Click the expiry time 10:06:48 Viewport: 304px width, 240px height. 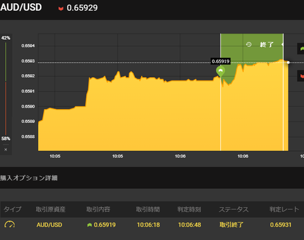tap(189, 225)
